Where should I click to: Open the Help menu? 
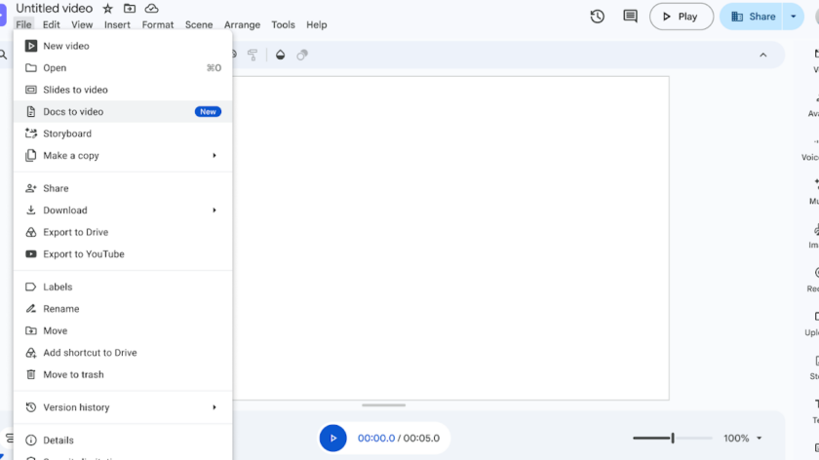point(317,24)
